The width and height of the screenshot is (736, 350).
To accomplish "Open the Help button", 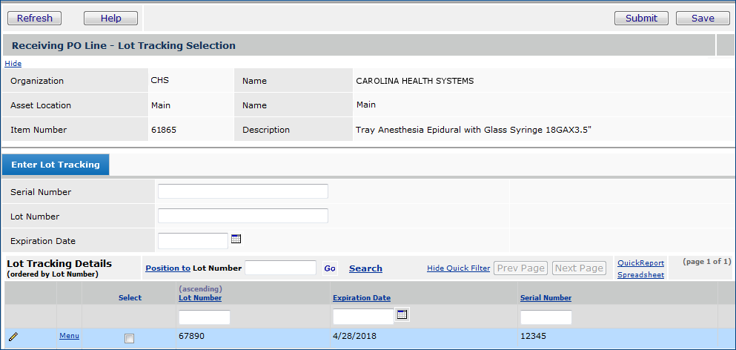I will pyautogui.click(x=110, y=19).
